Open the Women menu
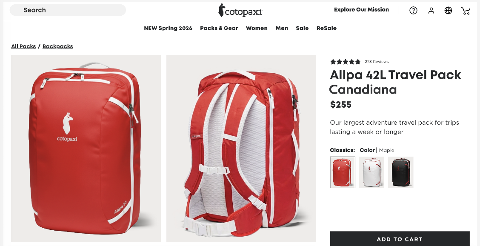480x246 pixels. coord(257,28)
